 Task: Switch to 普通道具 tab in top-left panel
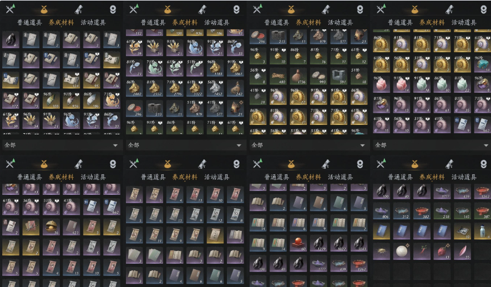coord(29,23)
